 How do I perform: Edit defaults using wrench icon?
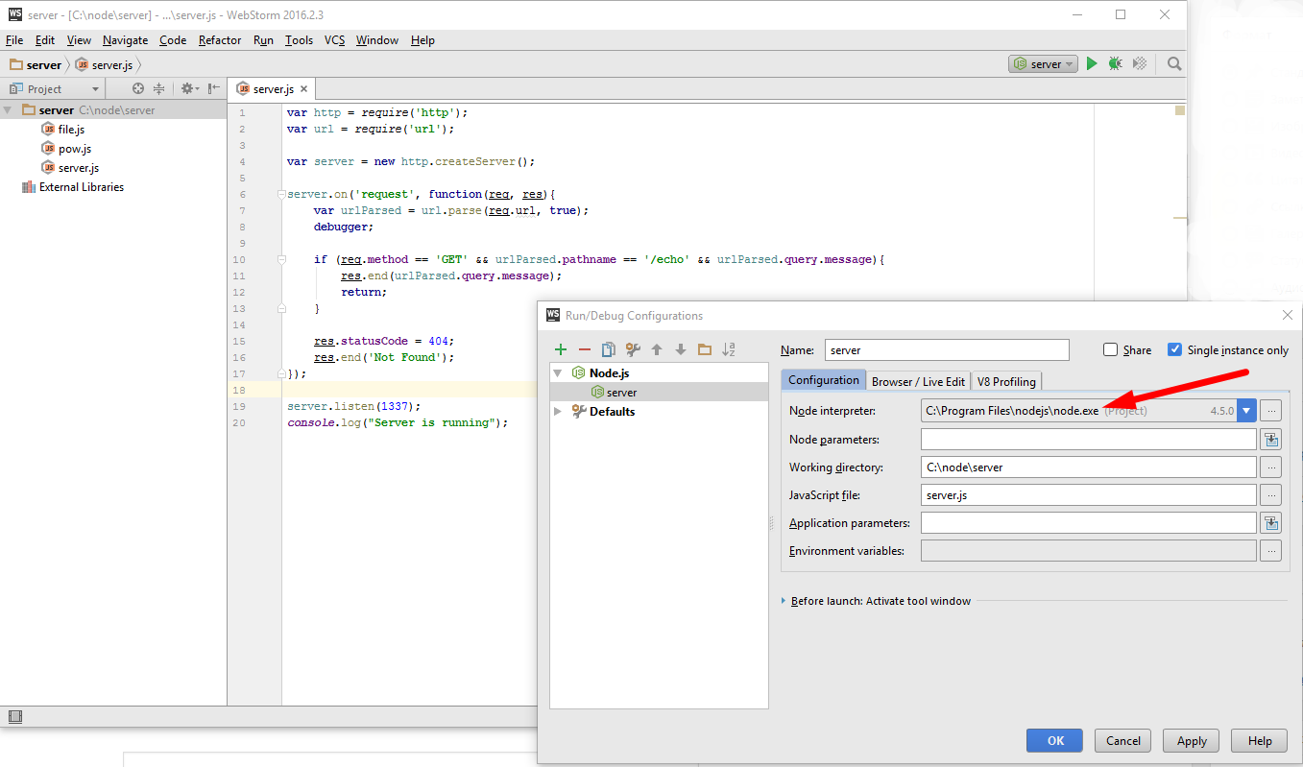click(632, 349)
